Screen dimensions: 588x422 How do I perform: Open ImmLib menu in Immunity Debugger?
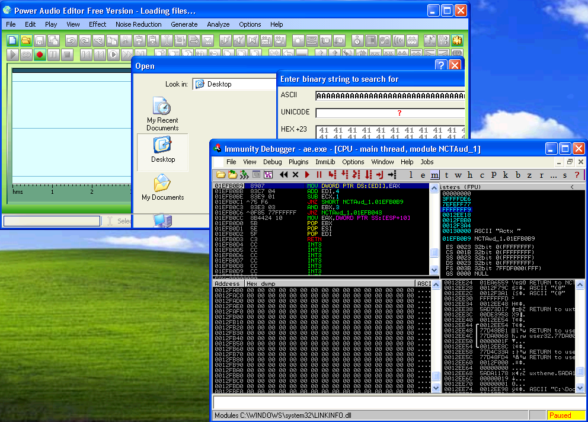pos(325,162)
